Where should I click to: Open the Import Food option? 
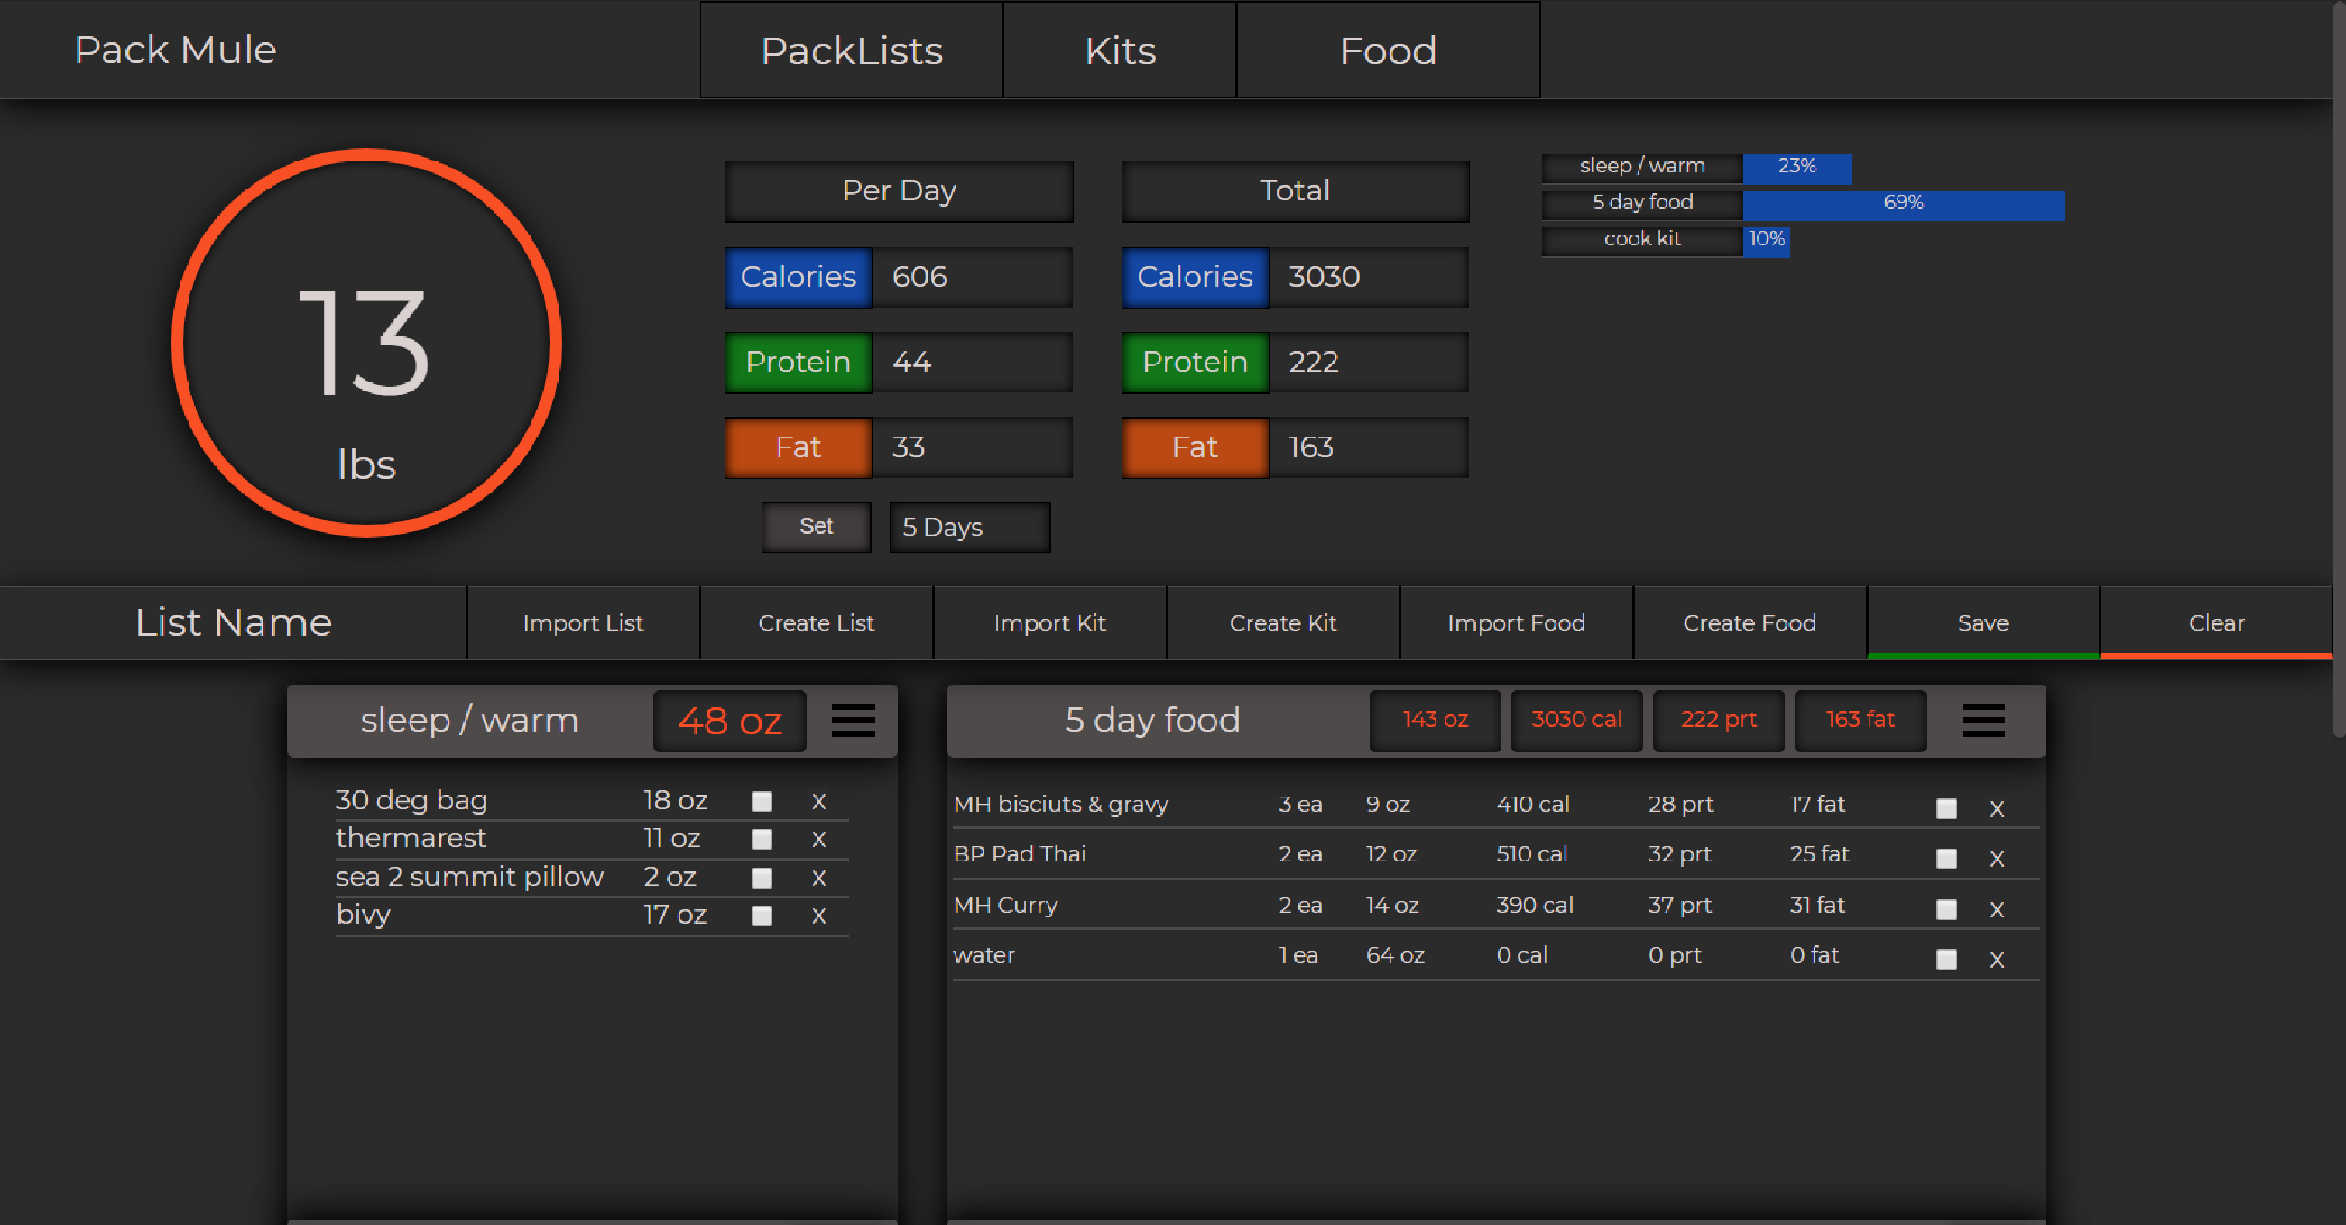(x=1516, y=623)
